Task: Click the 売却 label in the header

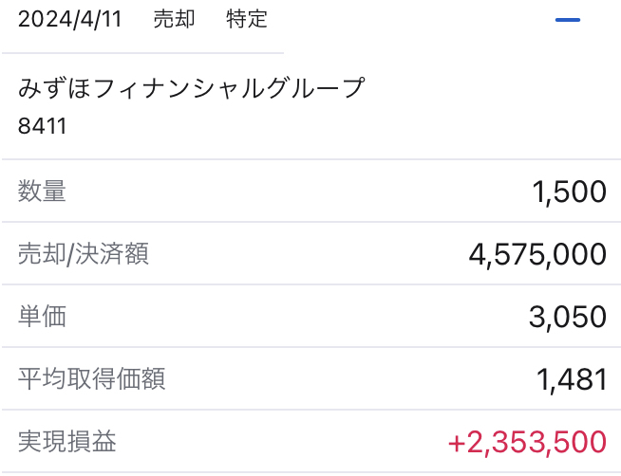Action: point(175,19)
